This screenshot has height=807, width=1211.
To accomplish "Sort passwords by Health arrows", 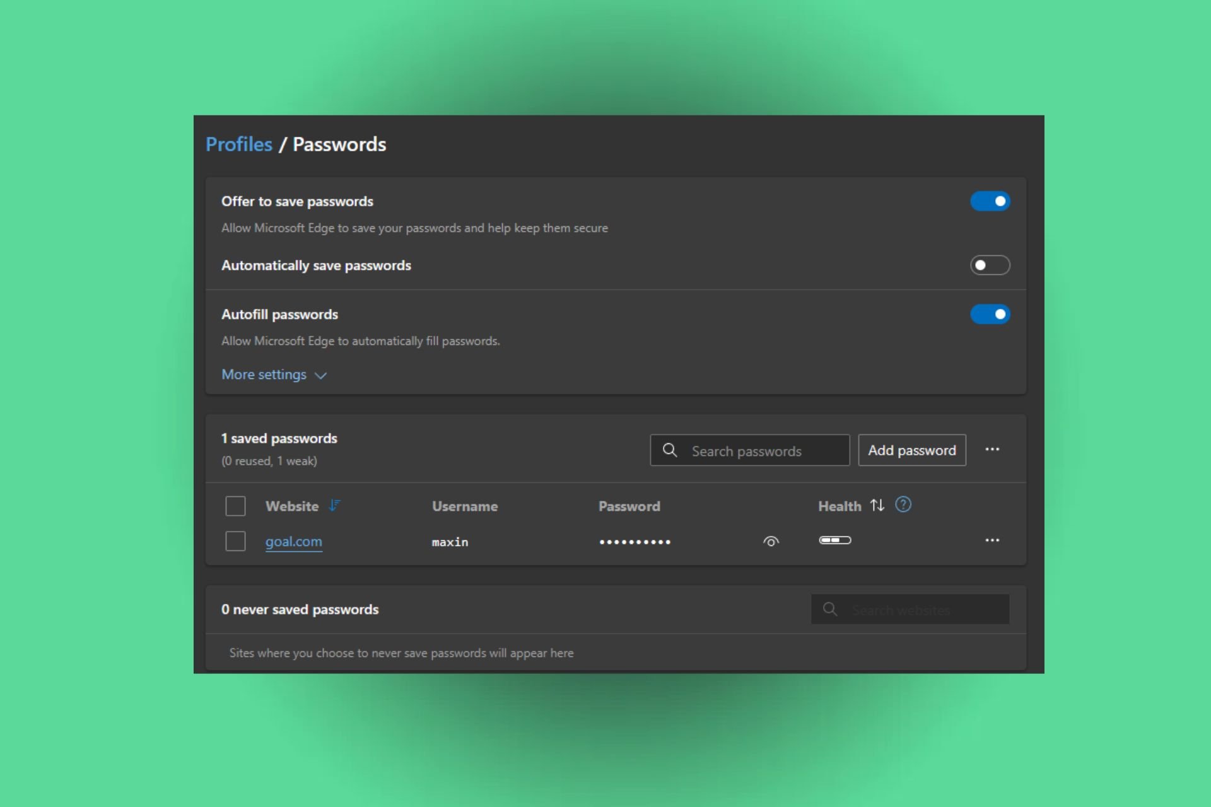I will pos(877,505).
